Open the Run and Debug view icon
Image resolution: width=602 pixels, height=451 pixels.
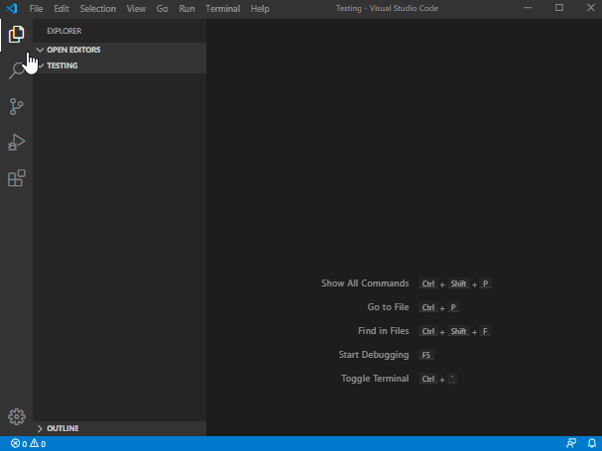(16, 143)
